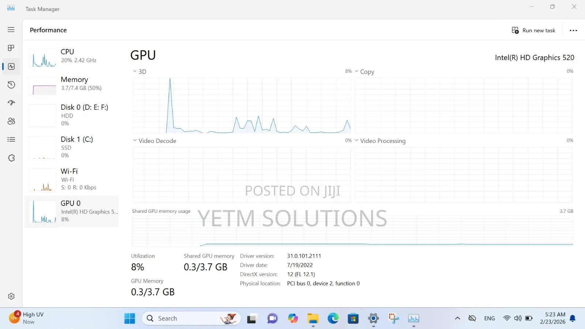This screenshot has width=585, height=329.
Task: Click DirectX version value 12 (FL 12.1)
Action: click(301, 274)
